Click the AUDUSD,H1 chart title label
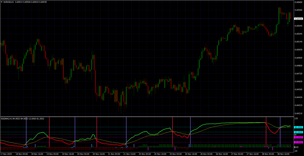Screen dimensions: 304x156 tap(8, 2)
